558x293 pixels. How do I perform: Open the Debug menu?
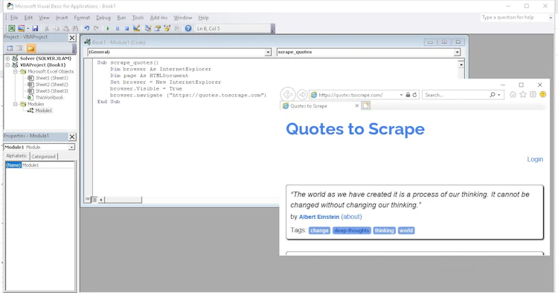pos(103,18)
